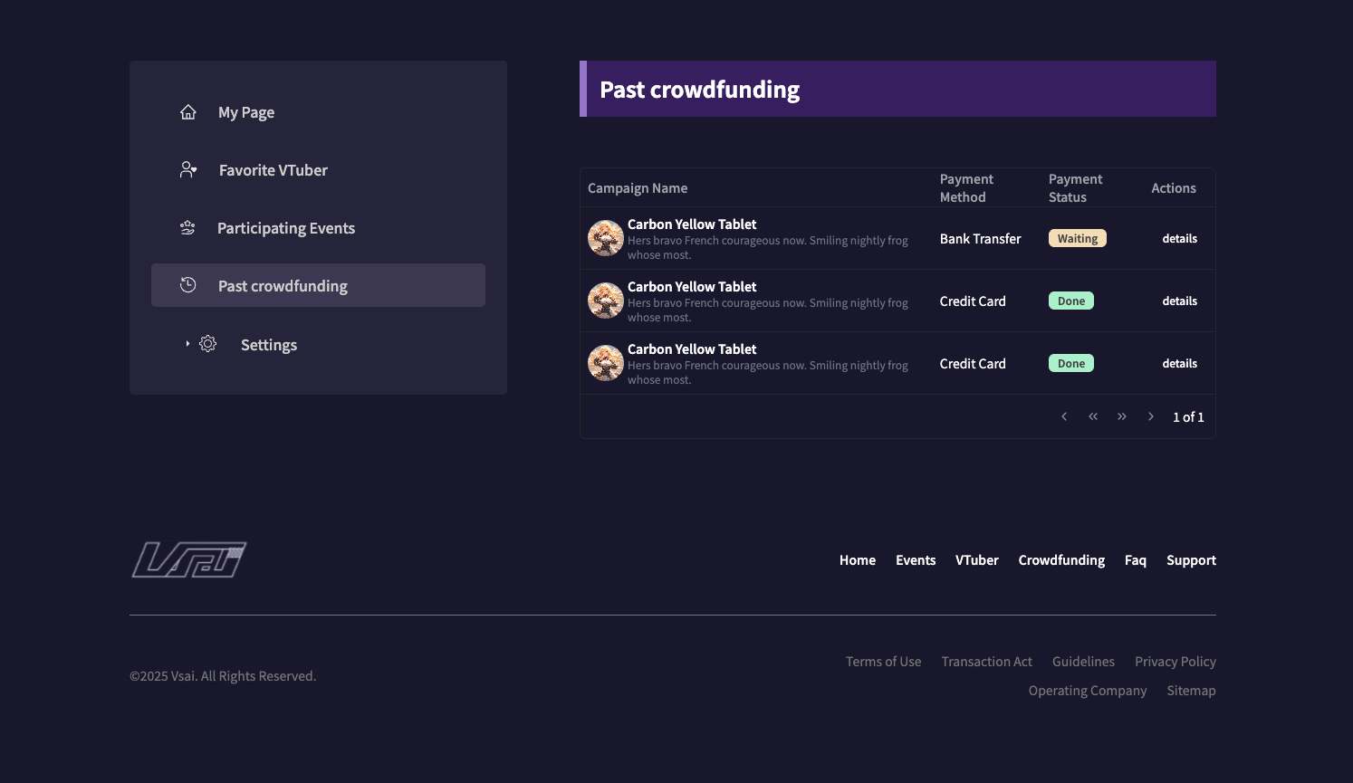Open the Privacy Policy footer link

pyautogui.click(x=1175, y=662)
